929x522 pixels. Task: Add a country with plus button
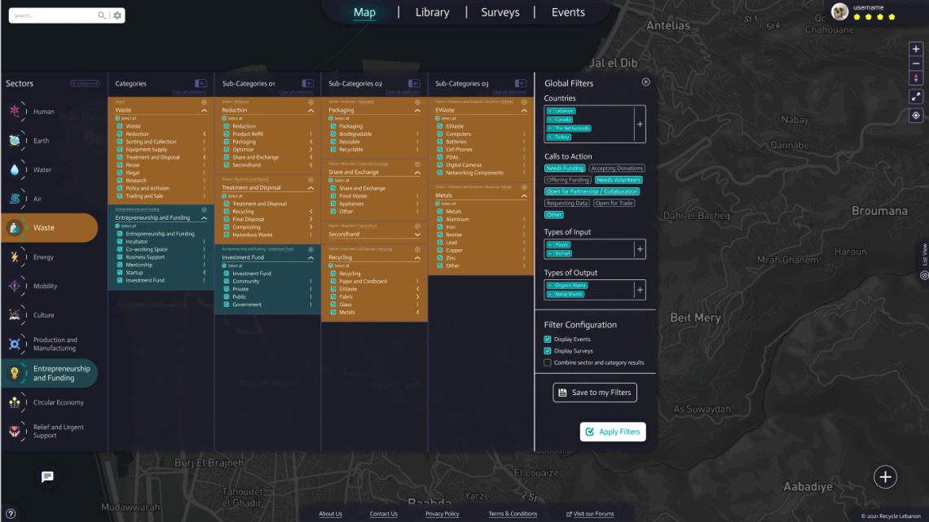coord(640,125)
